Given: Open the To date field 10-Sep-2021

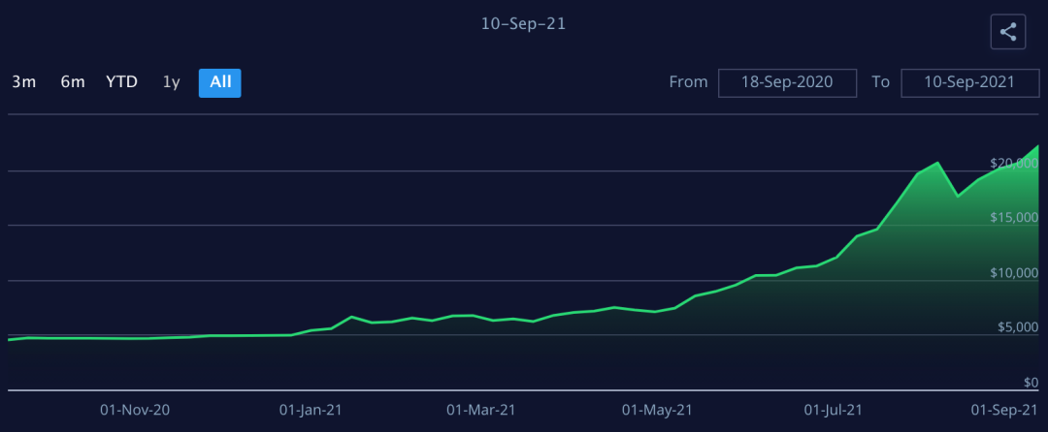Looking at the screenshot, I should click(x=970, y=82).
